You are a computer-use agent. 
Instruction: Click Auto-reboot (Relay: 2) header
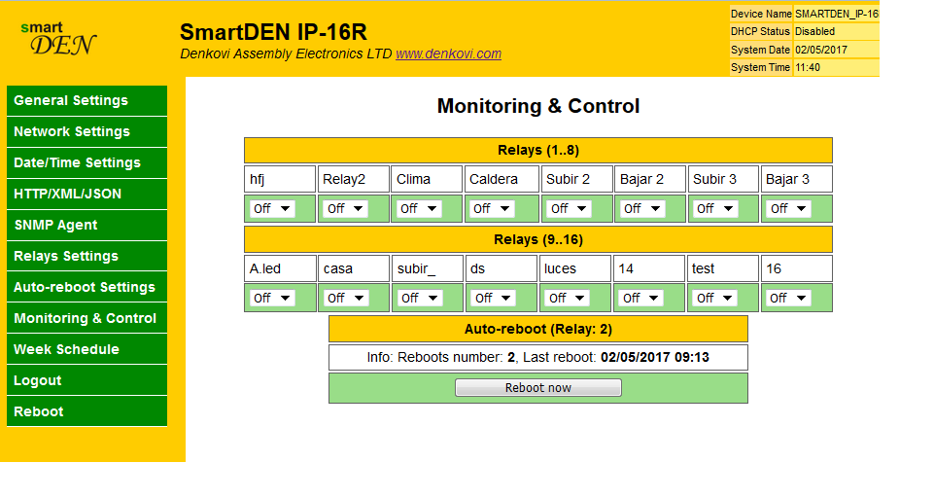tap(538, 329)
